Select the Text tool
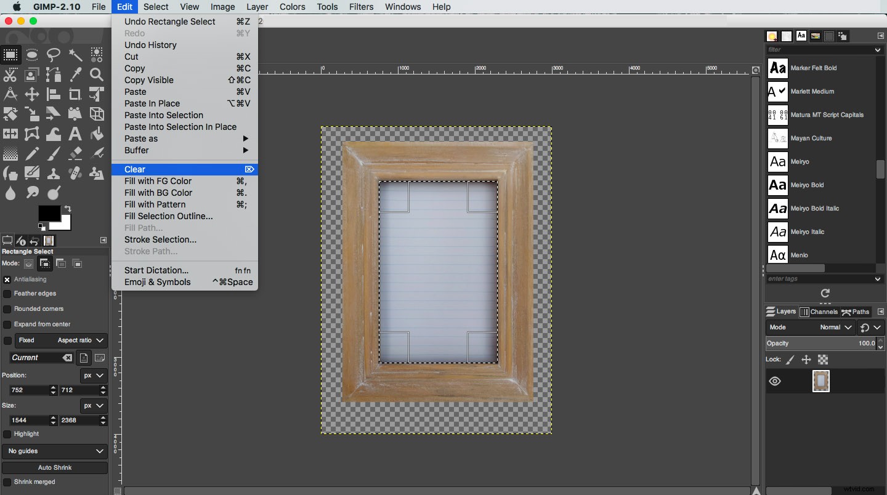Viewport: 887px width, 495px height. [x=75, y=134]
